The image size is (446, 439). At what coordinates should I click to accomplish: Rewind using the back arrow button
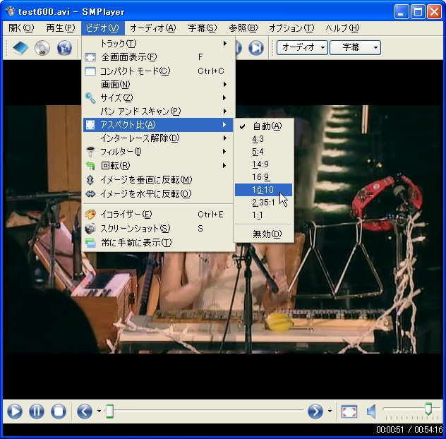pyautogui.click(x=85, y=411)
